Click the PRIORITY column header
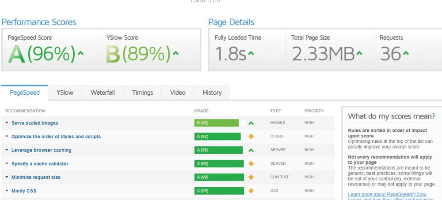The height and width of the screenshot is (200, 442). click(x=314, y=111)
